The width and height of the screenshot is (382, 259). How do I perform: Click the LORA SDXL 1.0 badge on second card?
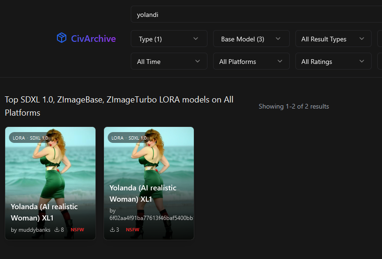(129, 138)
